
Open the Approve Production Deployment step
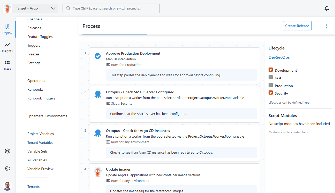(174, 66)
